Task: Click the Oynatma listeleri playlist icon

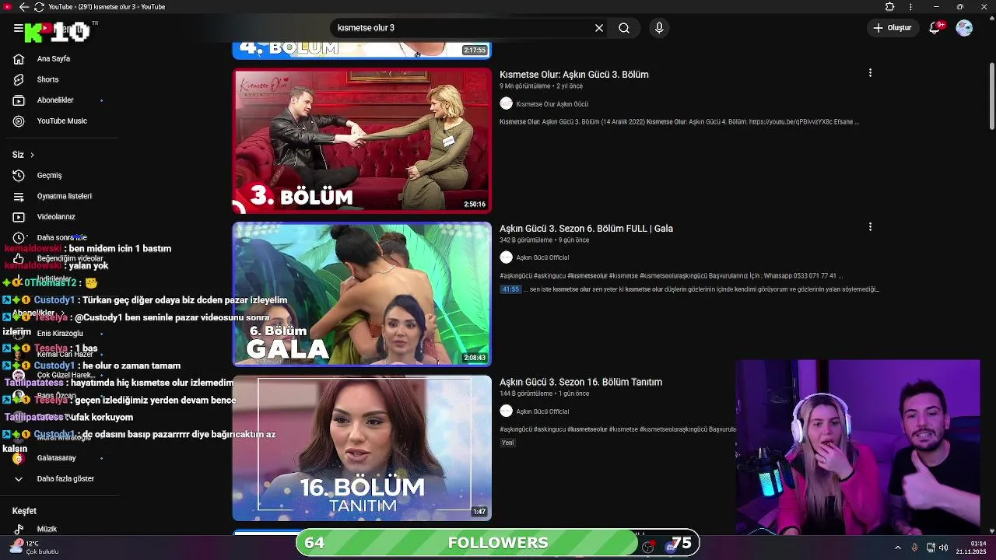Action: [19, 196]
